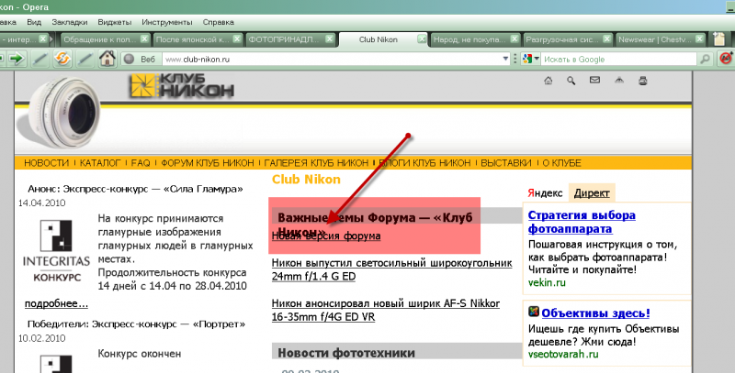Viewport: 735px width, 373px height.
Task: Click the INTEGRITAS конкурс image
Action: tap(56, 251)
